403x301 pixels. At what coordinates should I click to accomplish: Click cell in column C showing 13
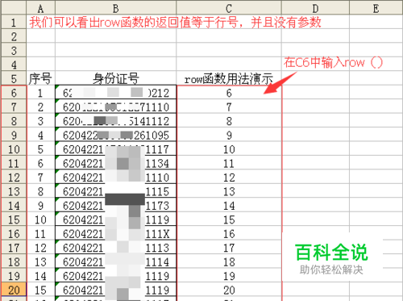coord(229,191)
